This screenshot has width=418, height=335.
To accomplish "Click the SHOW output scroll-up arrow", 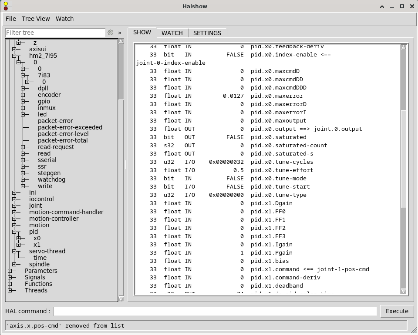I will coord(403,47).
